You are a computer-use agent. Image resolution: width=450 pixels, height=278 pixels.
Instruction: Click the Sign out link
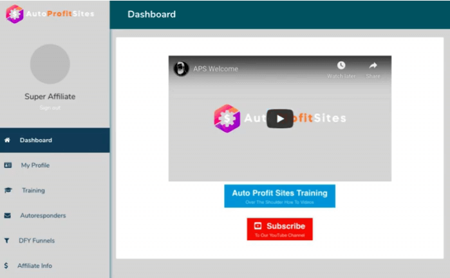tap(50, 107)
